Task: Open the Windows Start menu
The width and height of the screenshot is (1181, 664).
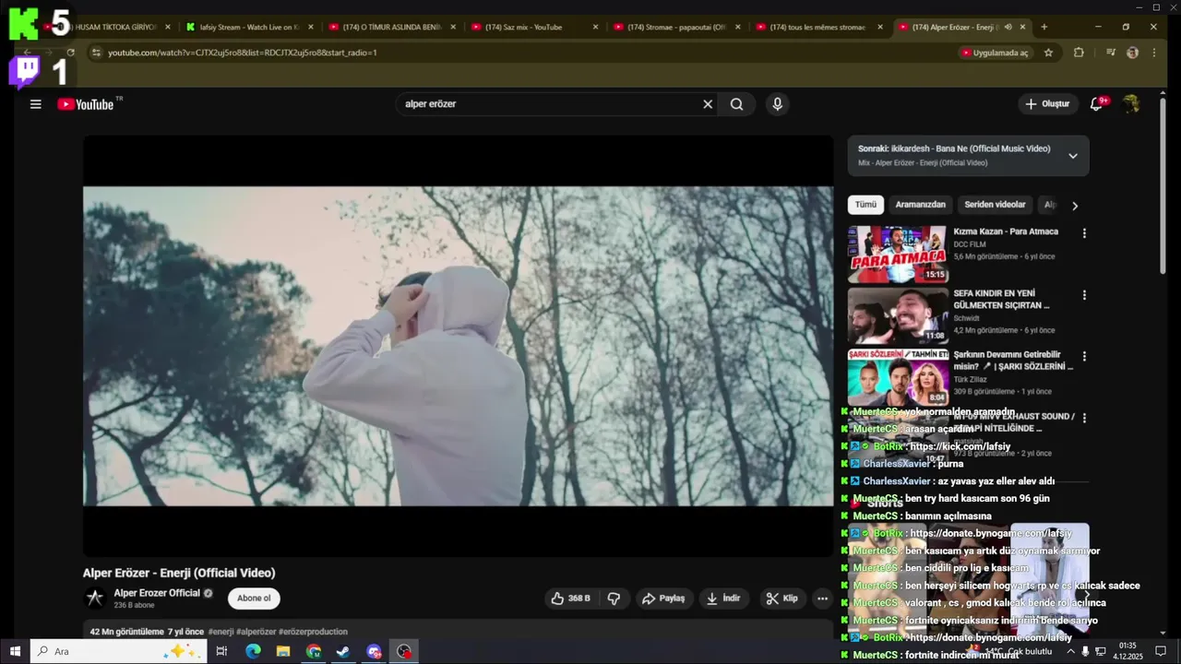Action: click(x=15, y=651)
